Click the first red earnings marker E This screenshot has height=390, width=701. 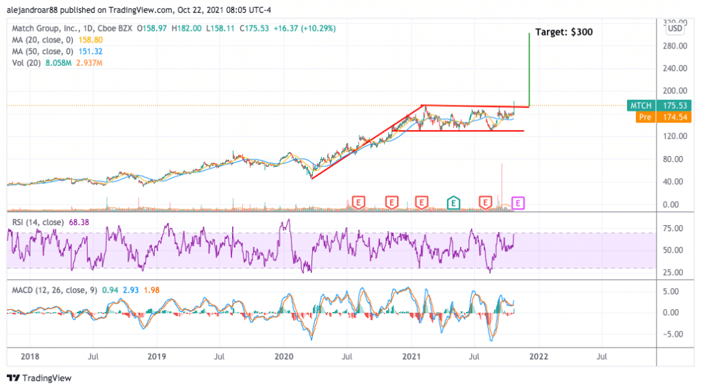pos(358,203)
